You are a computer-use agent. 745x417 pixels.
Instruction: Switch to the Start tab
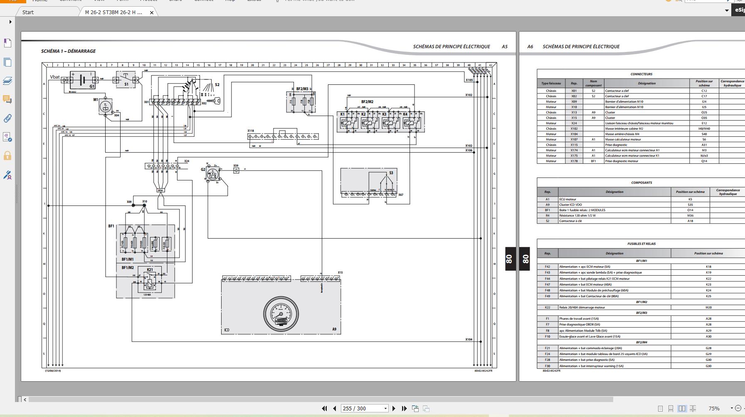[x=28, y=12]
